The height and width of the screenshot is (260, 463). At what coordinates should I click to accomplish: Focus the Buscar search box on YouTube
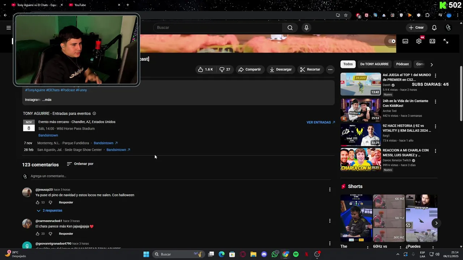pyautogui.click(x=218, y=27)
